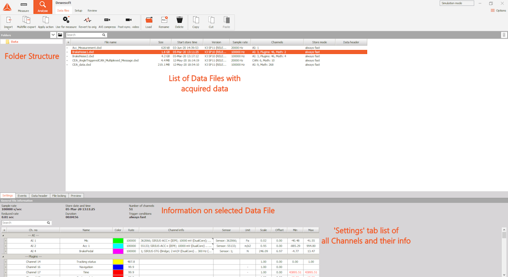Select BrakeNoise1.dxd file row

click(x=219, y=52)
